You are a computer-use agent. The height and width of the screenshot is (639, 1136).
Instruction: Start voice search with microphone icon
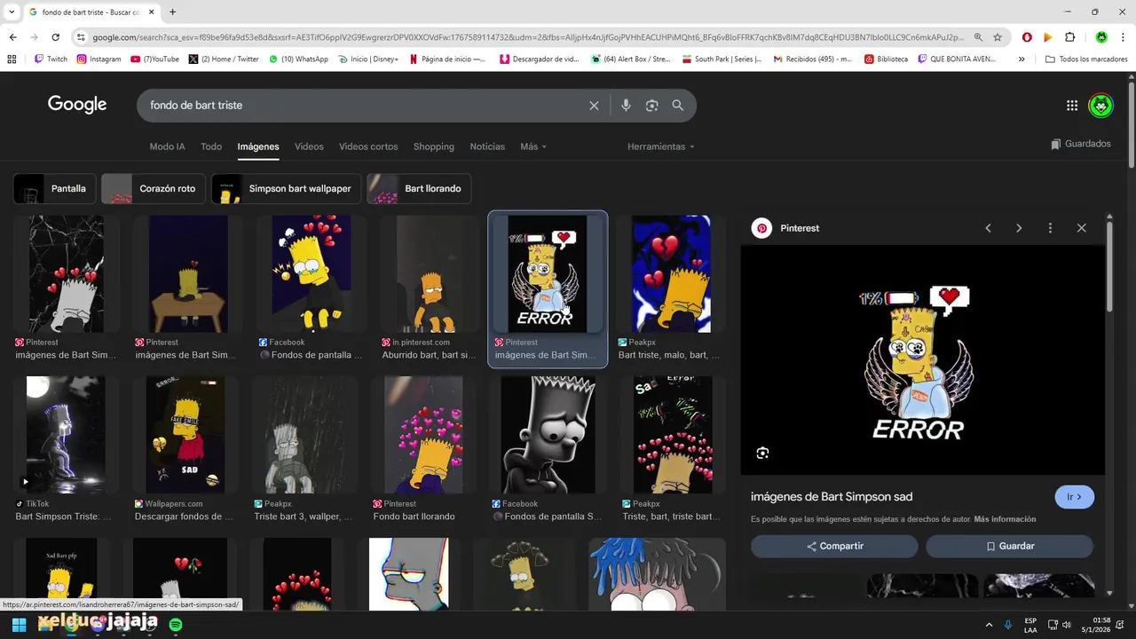[x=626, y=106]
